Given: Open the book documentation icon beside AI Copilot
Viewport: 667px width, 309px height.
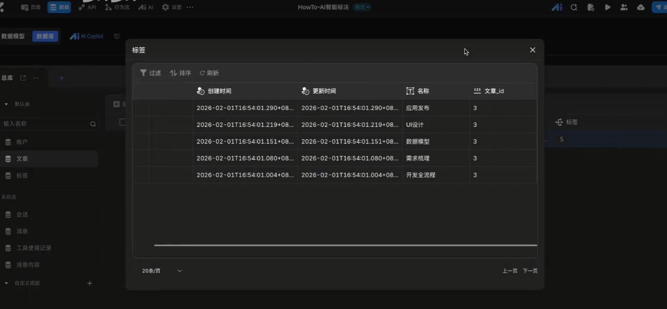Looking at the screenshot, I should [x=117, y=36].
